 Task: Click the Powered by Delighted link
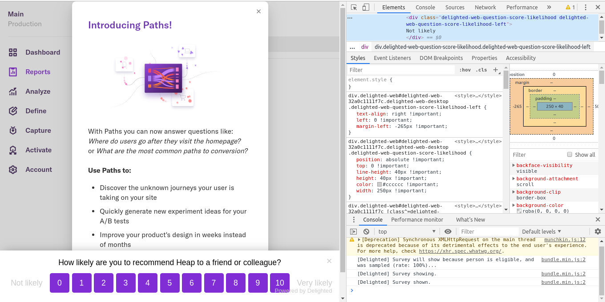(303, 291)
